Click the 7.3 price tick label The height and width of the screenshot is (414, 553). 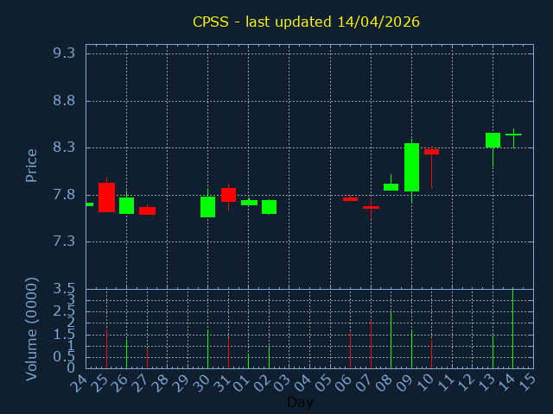pyautogui.click(x=63, y=241)
